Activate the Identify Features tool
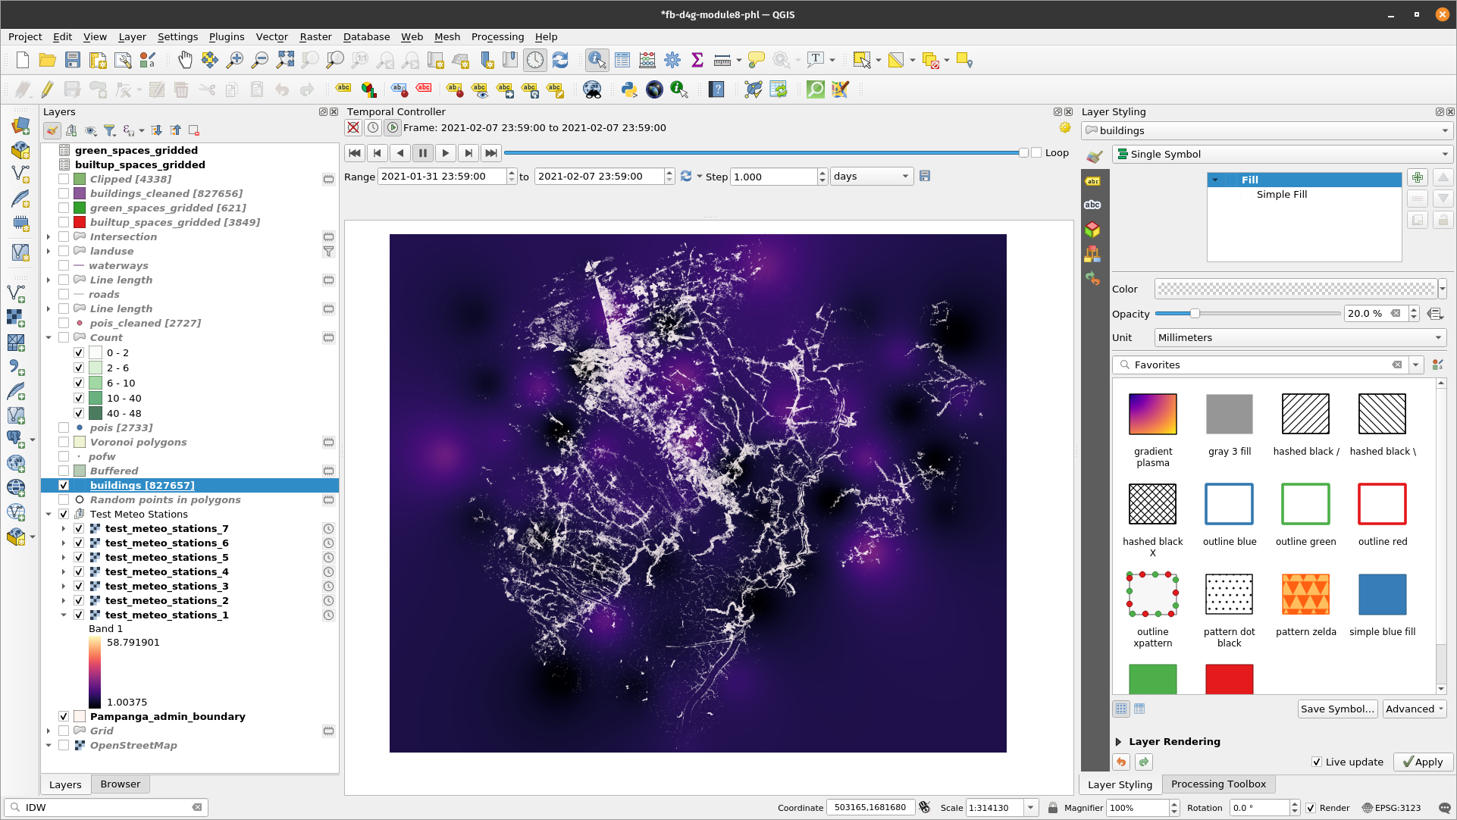 tap(597, 60)
